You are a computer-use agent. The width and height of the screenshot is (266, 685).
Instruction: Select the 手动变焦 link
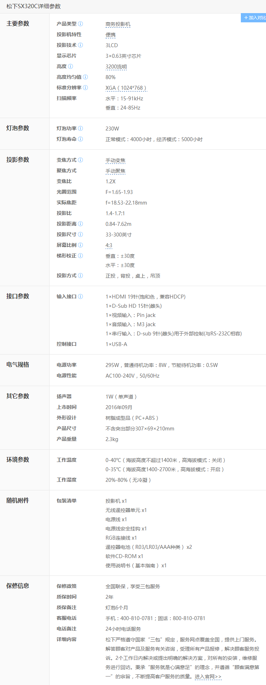(115, 160)
